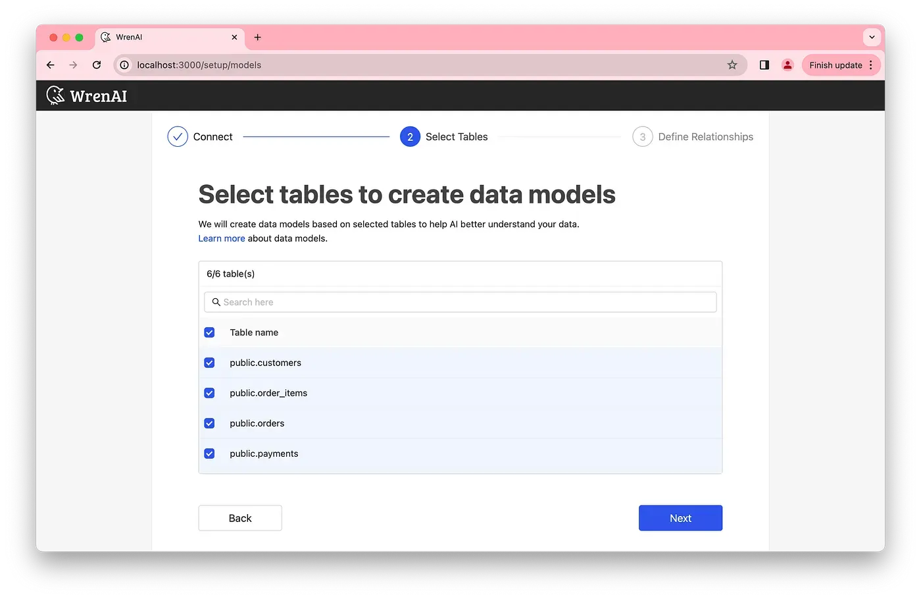Open Chrome three-dot menu beside Finish update
This screenshot has height=599, width=921.
coord(871,65)
